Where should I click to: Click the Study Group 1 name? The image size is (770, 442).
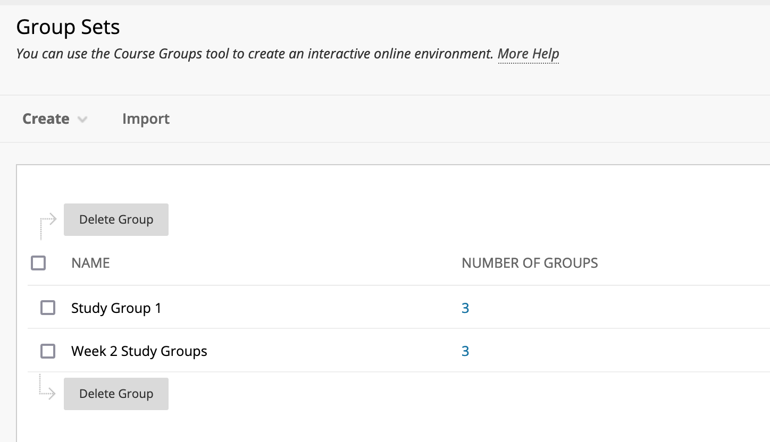click(116, 309)
